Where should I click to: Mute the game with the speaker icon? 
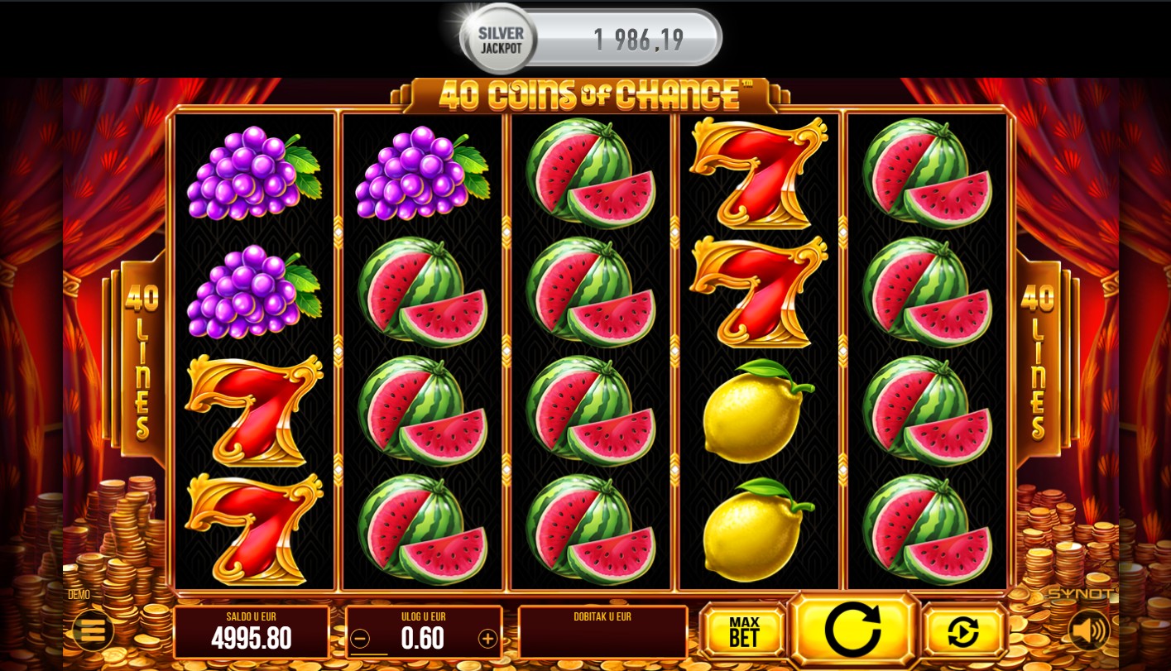point(1088,631)
